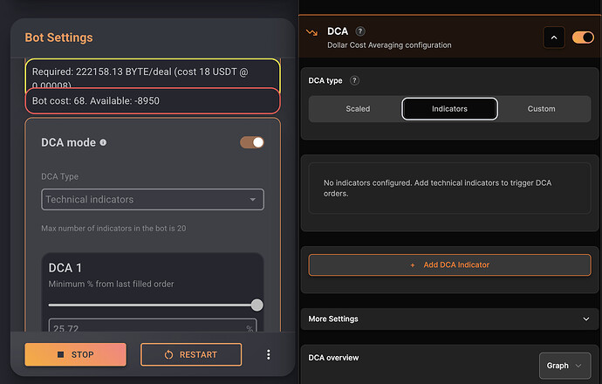Collapse the DCA section with chevron button
The width and height of the screenshot is (602, 384).
coord(554,38)
